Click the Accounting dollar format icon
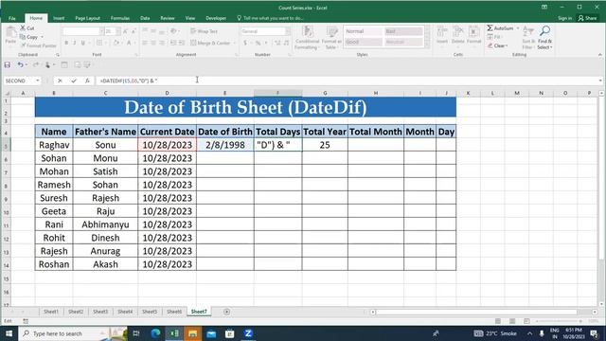 [245, 43]
